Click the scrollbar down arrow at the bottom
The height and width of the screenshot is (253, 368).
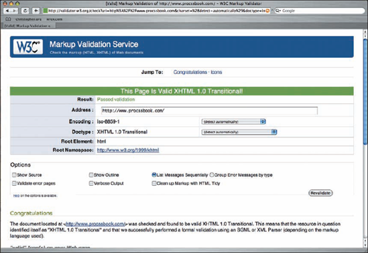365,244
